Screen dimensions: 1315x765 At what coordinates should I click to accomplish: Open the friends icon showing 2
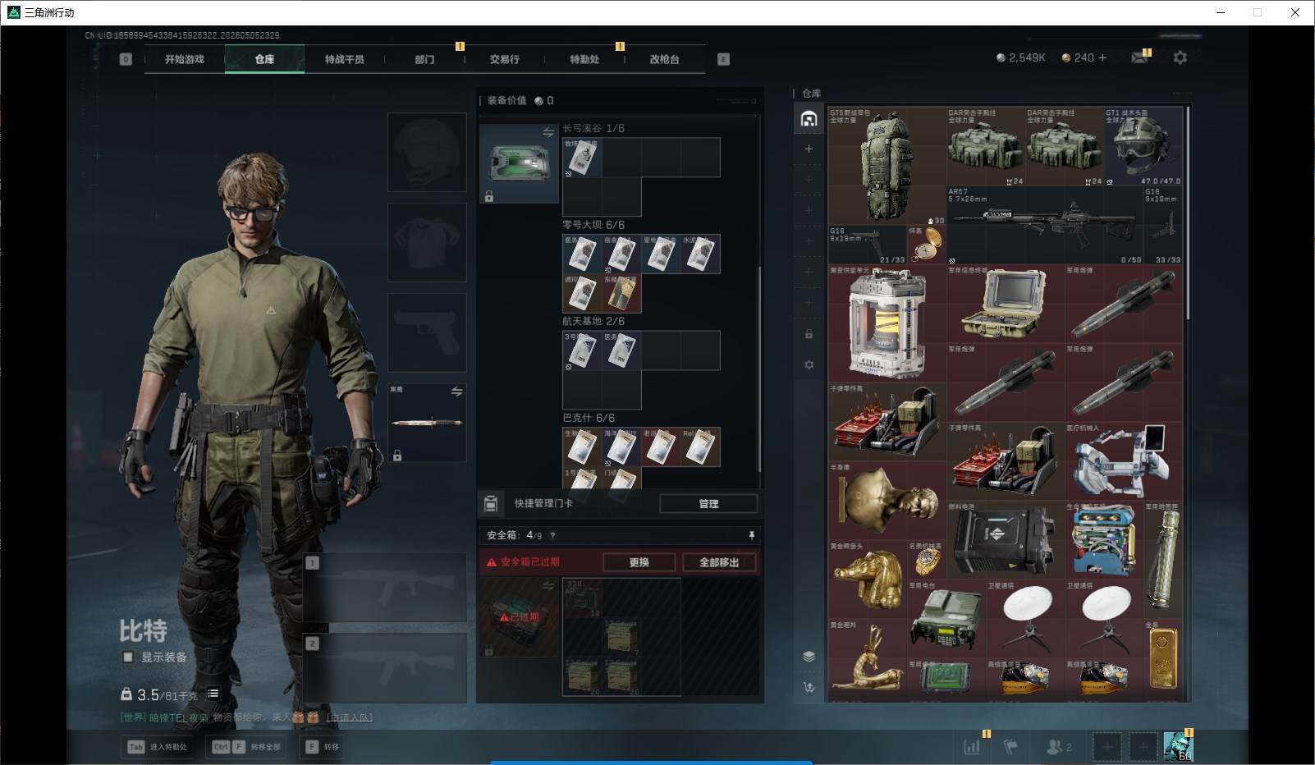[x=1059, y=747]
